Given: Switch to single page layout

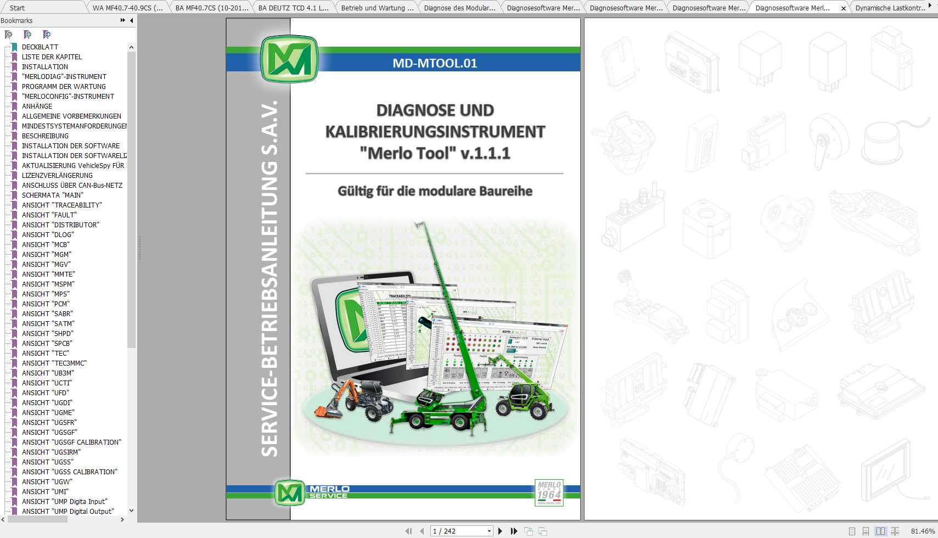Looking at the screenshot, I should [x=852, y=531].
